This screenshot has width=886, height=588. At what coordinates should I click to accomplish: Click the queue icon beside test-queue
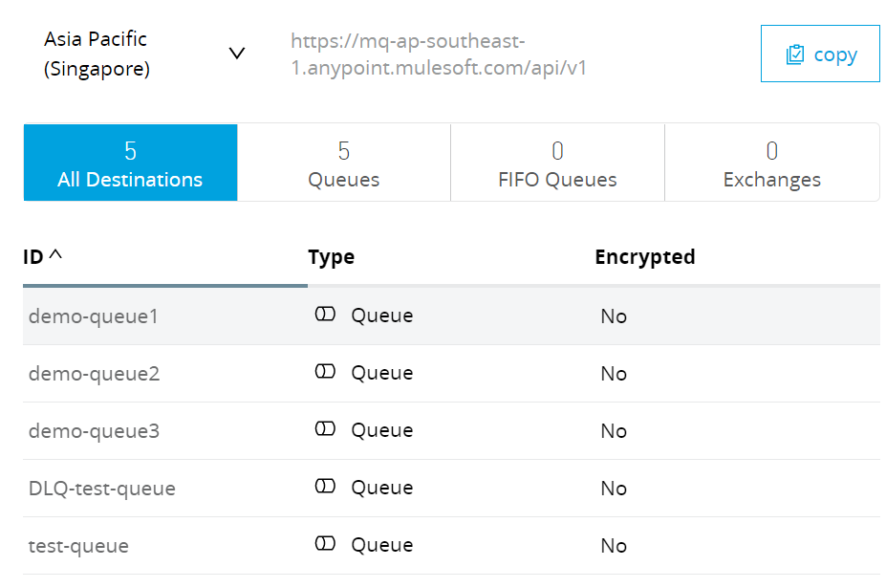325,545
